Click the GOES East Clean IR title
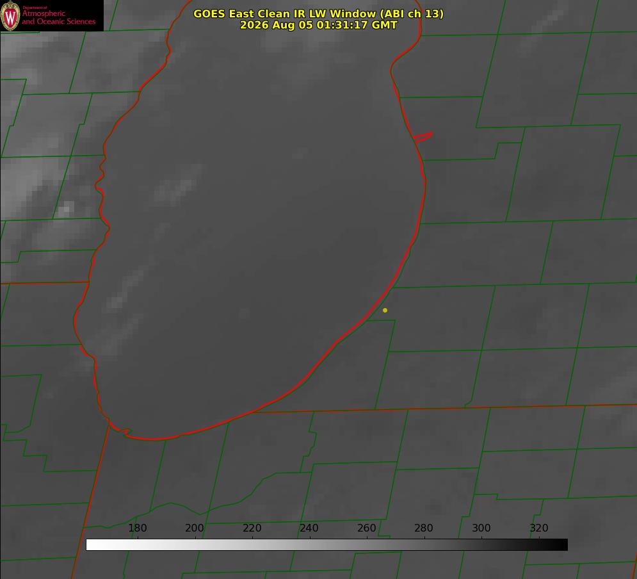Viewport: 637px width, 579px height. (318, 13)
